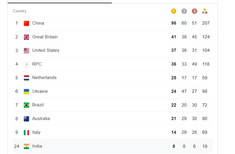Click the RPC emblem icon
This screenshot has height=154, width=235.
coord(26,64)
